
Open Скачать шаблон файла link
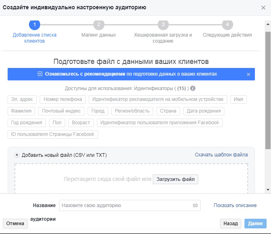tap(221, 155)
